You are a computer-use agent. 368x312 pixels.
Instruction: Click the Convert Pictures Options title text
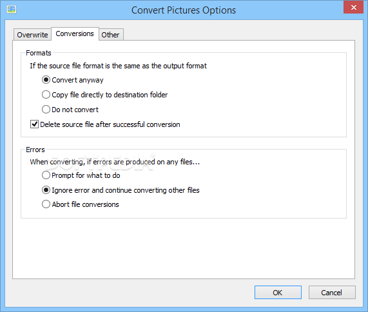(x=184, y=10)
